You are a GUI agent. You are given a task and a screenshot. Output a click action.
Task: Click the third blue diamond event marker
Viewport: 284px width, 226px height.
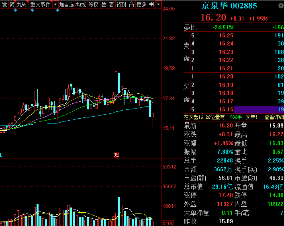[x=57, y=10]
